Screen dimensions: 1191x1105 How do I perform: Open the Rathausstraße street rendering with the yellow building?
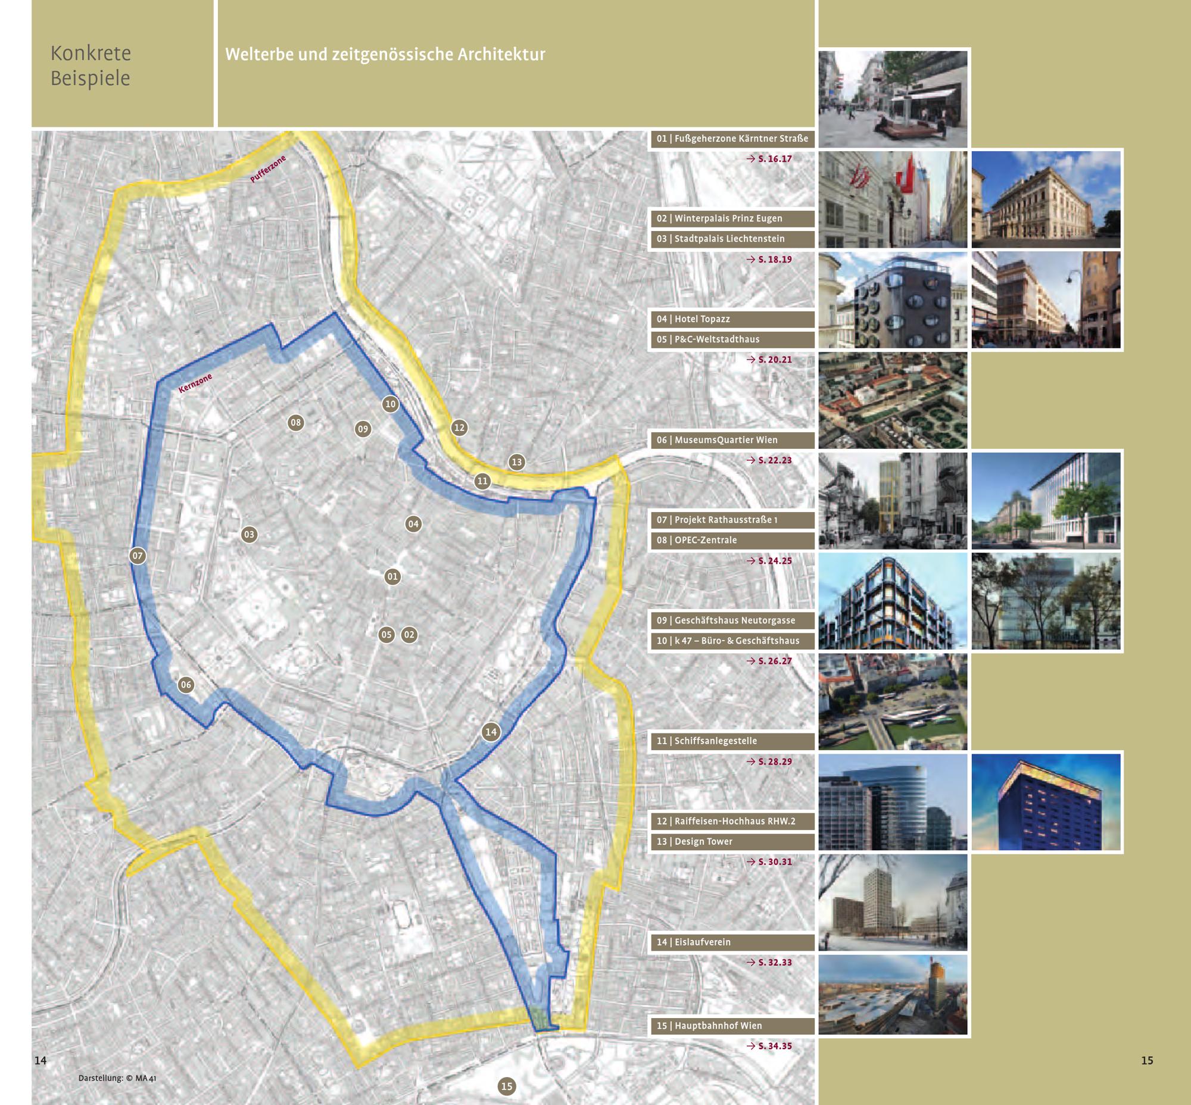click(893, 501)
